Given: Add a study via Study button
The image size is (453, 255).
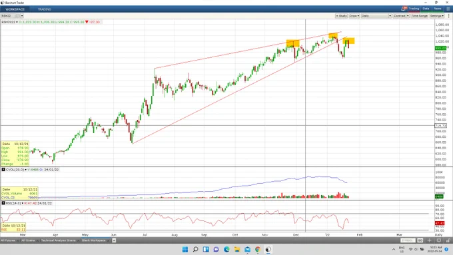Looking at the screenshot, I should 341,16.
